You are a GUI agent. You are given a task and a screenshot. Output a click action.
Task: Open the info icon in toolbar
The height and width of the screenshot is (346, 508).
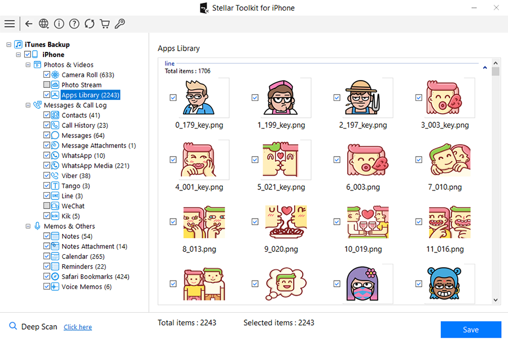[x=59, y=24]
